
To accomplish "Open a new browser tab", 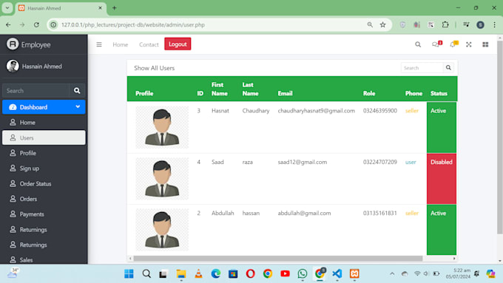I will tap(114, 8).
